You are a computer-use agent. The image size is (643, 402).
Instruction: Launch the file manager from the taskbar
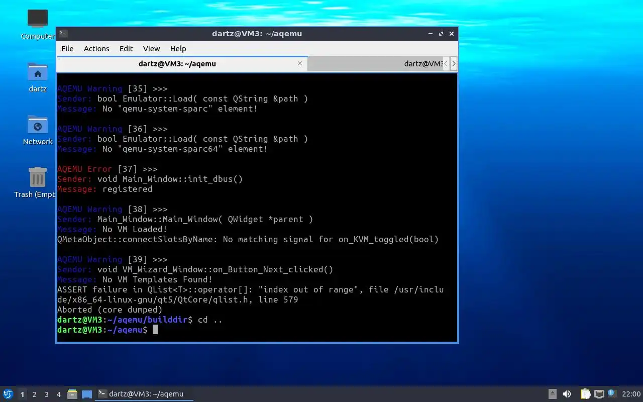tap(72, 394)
